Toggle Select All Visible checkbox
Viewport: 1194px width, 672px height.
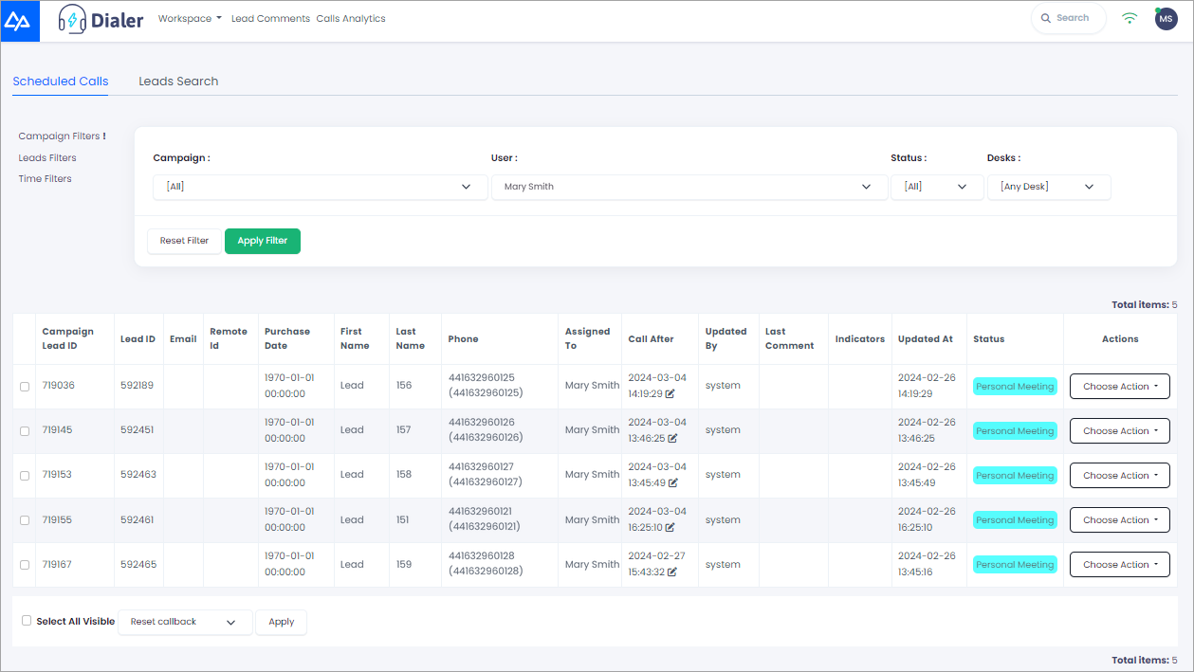click(27, 621)
